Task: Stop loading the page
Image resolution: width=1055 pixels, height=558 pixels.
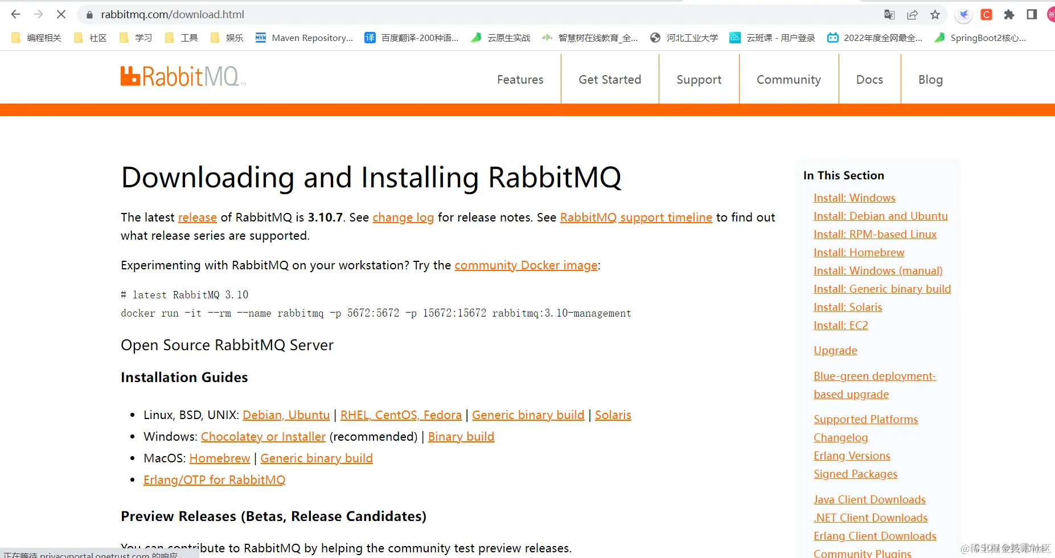Action: (61, 14)
